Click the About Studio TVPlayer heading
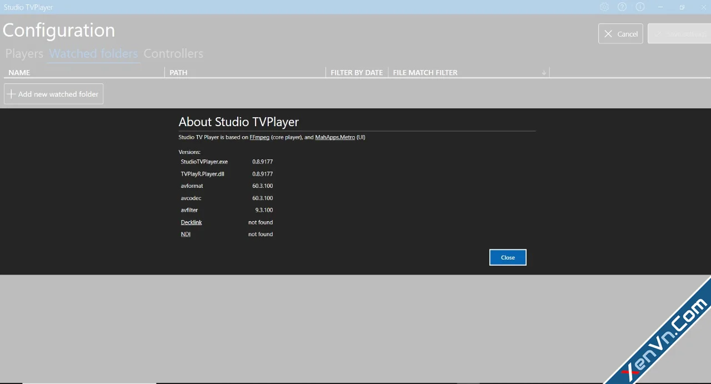The height and width of the screenshot is (384, 711). (x=239, y=122)
